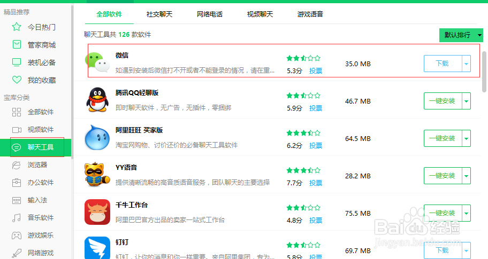Switch to the 网络电话 tab

pyautogui.click(x=210, y=14)
